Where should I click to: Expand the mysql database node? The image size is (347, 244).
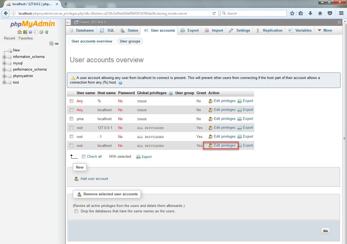[x=4, y=63]
